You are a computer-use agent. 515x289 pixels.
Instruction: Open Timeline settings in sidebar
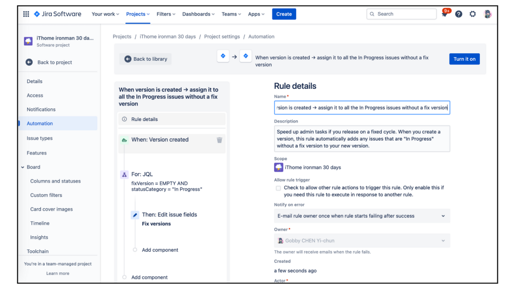click(40, 223)
